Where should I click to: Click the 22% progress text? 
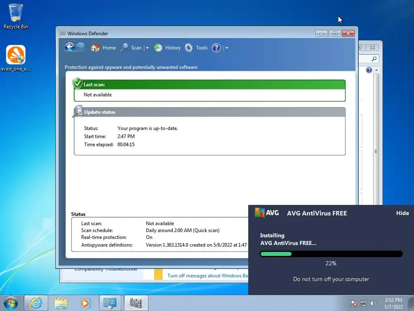pyautogui.click(x=331, y=263)
